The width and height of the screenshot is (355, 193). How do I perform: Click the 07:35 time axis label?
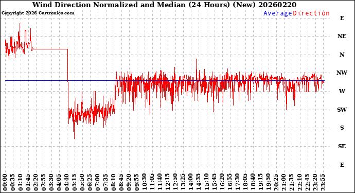[106, 183]
